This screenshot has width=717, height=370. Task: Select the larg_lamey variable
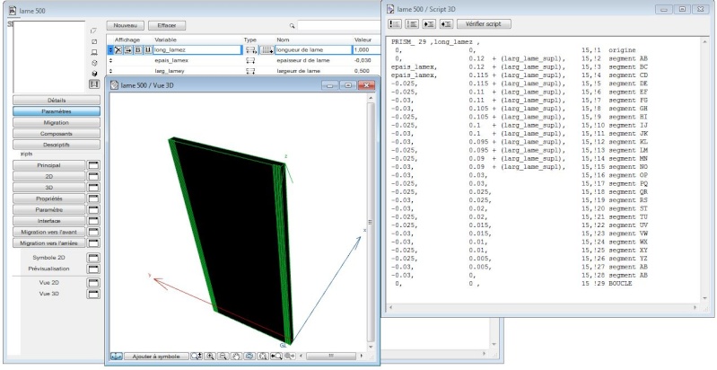pyautogui.click(x=170, y=71)
